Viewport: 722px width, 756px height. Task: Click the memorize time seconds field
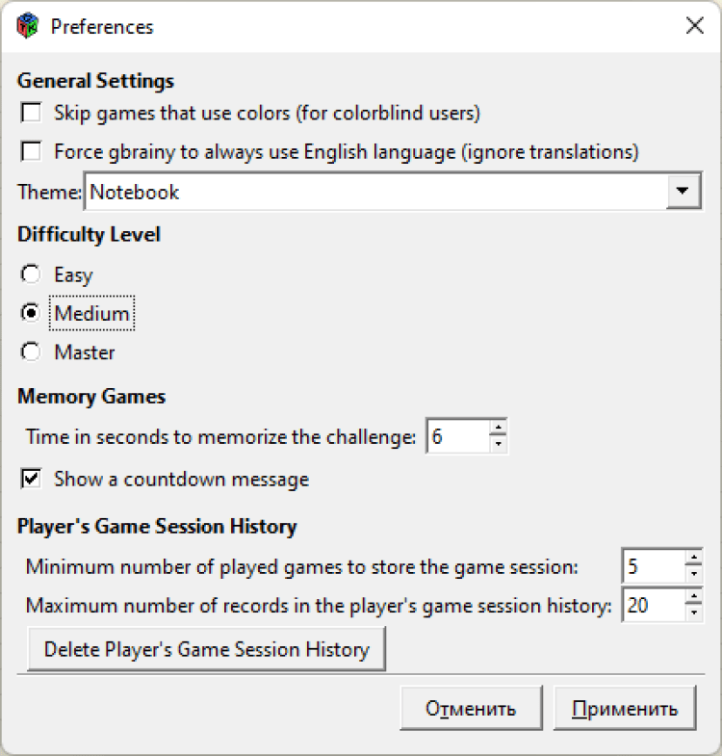(x=457, y=437)
